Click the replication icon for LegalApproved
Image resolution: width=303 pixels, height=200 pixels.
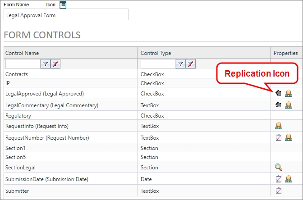click(279, 93)
